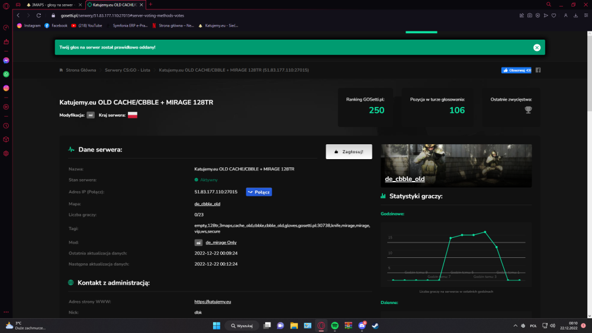Open GX Control in the sidebar
This screenshot has width=592, height=333.
(x=6, y=28)
